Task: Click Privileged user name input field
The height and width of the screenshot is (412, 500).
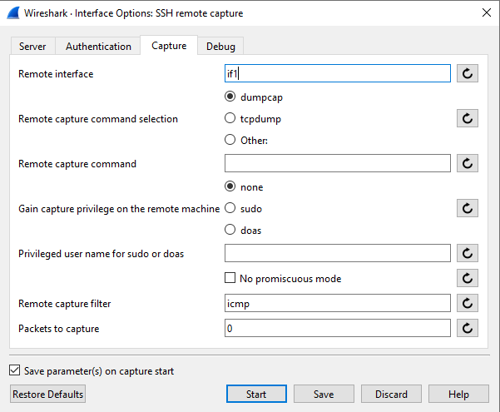Action: 338,253
